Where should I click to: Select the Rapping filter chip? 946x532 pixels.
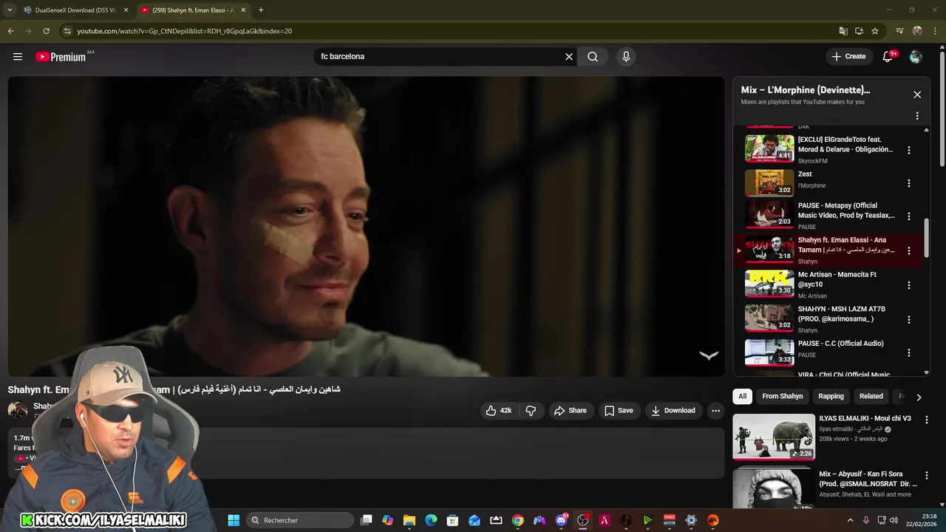pos(831,397)
